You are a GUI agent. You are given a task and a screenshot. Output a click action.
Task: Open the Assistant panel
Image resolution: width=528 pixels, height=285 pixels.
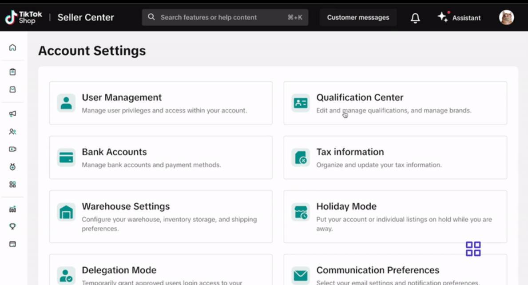[x=459, y=17]
